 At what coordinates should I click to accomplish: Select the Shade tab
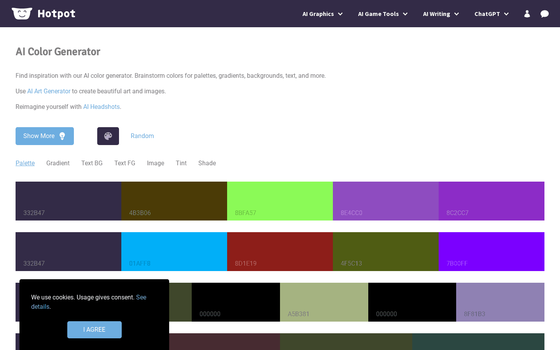click(x=207, y=163)
